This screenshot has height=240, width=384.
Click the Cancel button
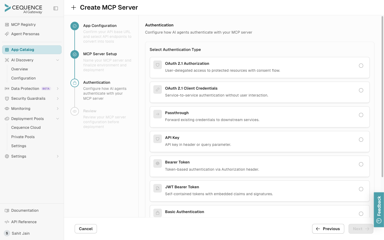point(86,229)
